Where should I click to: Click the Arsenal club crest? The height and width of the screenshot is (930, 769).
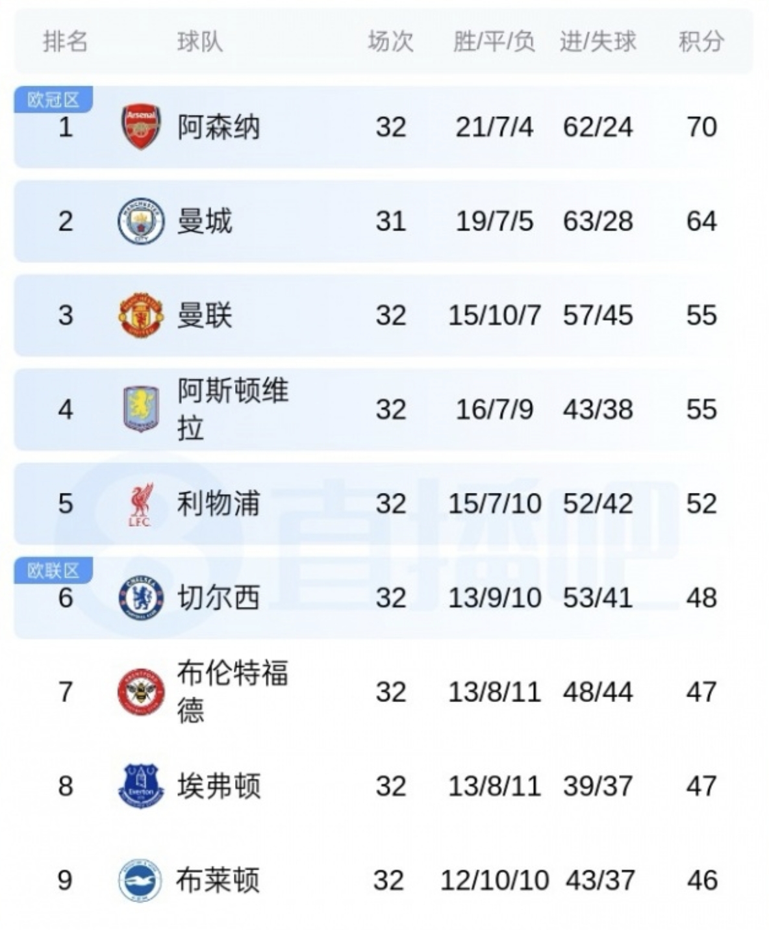pos(141,127)
